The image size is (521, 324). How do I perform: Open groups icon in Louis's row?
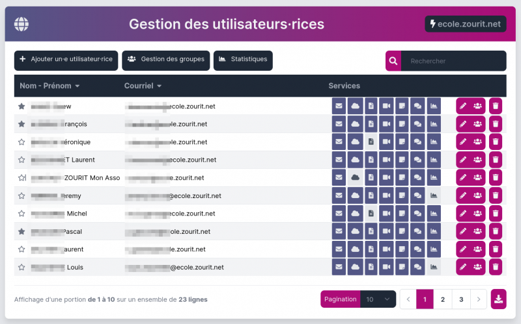coord(478,267)
